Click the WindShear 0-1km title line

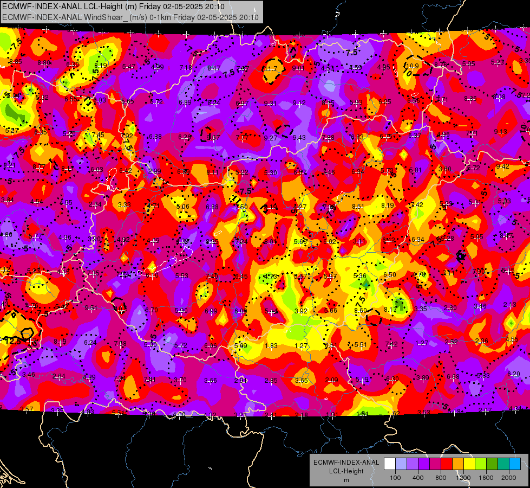(x=130, y=17)
